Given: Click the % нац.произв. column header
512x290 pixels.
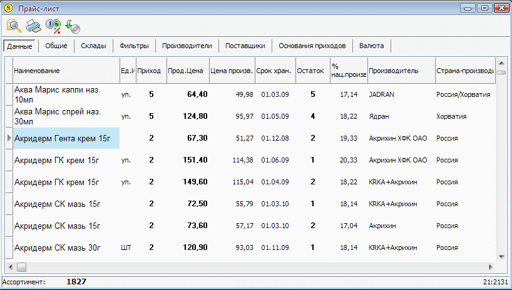Looking at the screenshot, I should (x=349, y=71).
